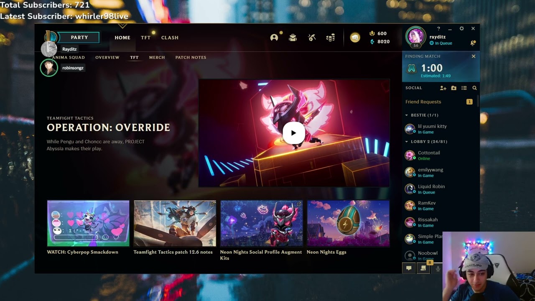Click the PARTY button
Viewport: 535px width, 301px height.
pyautogui.click(x=79, y=38)
